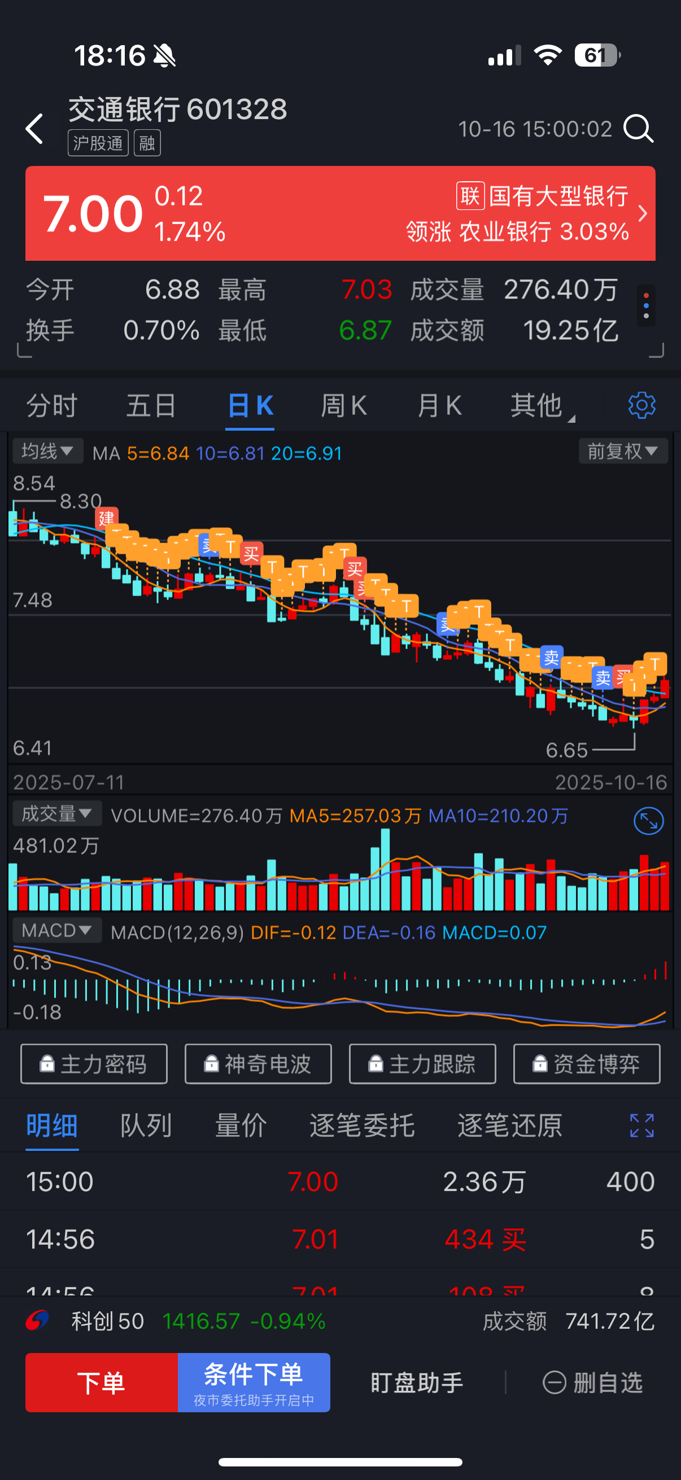The image size is (681, 1480).
Task: Tap the 换手 0.70% value
Action: tap(161, 330)
